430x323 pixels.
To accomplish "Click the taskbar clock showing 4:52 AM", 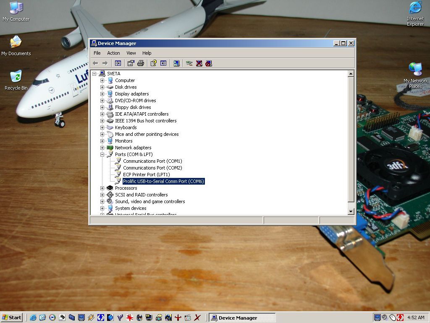I will pyautogui.click(x=416, y=318).
